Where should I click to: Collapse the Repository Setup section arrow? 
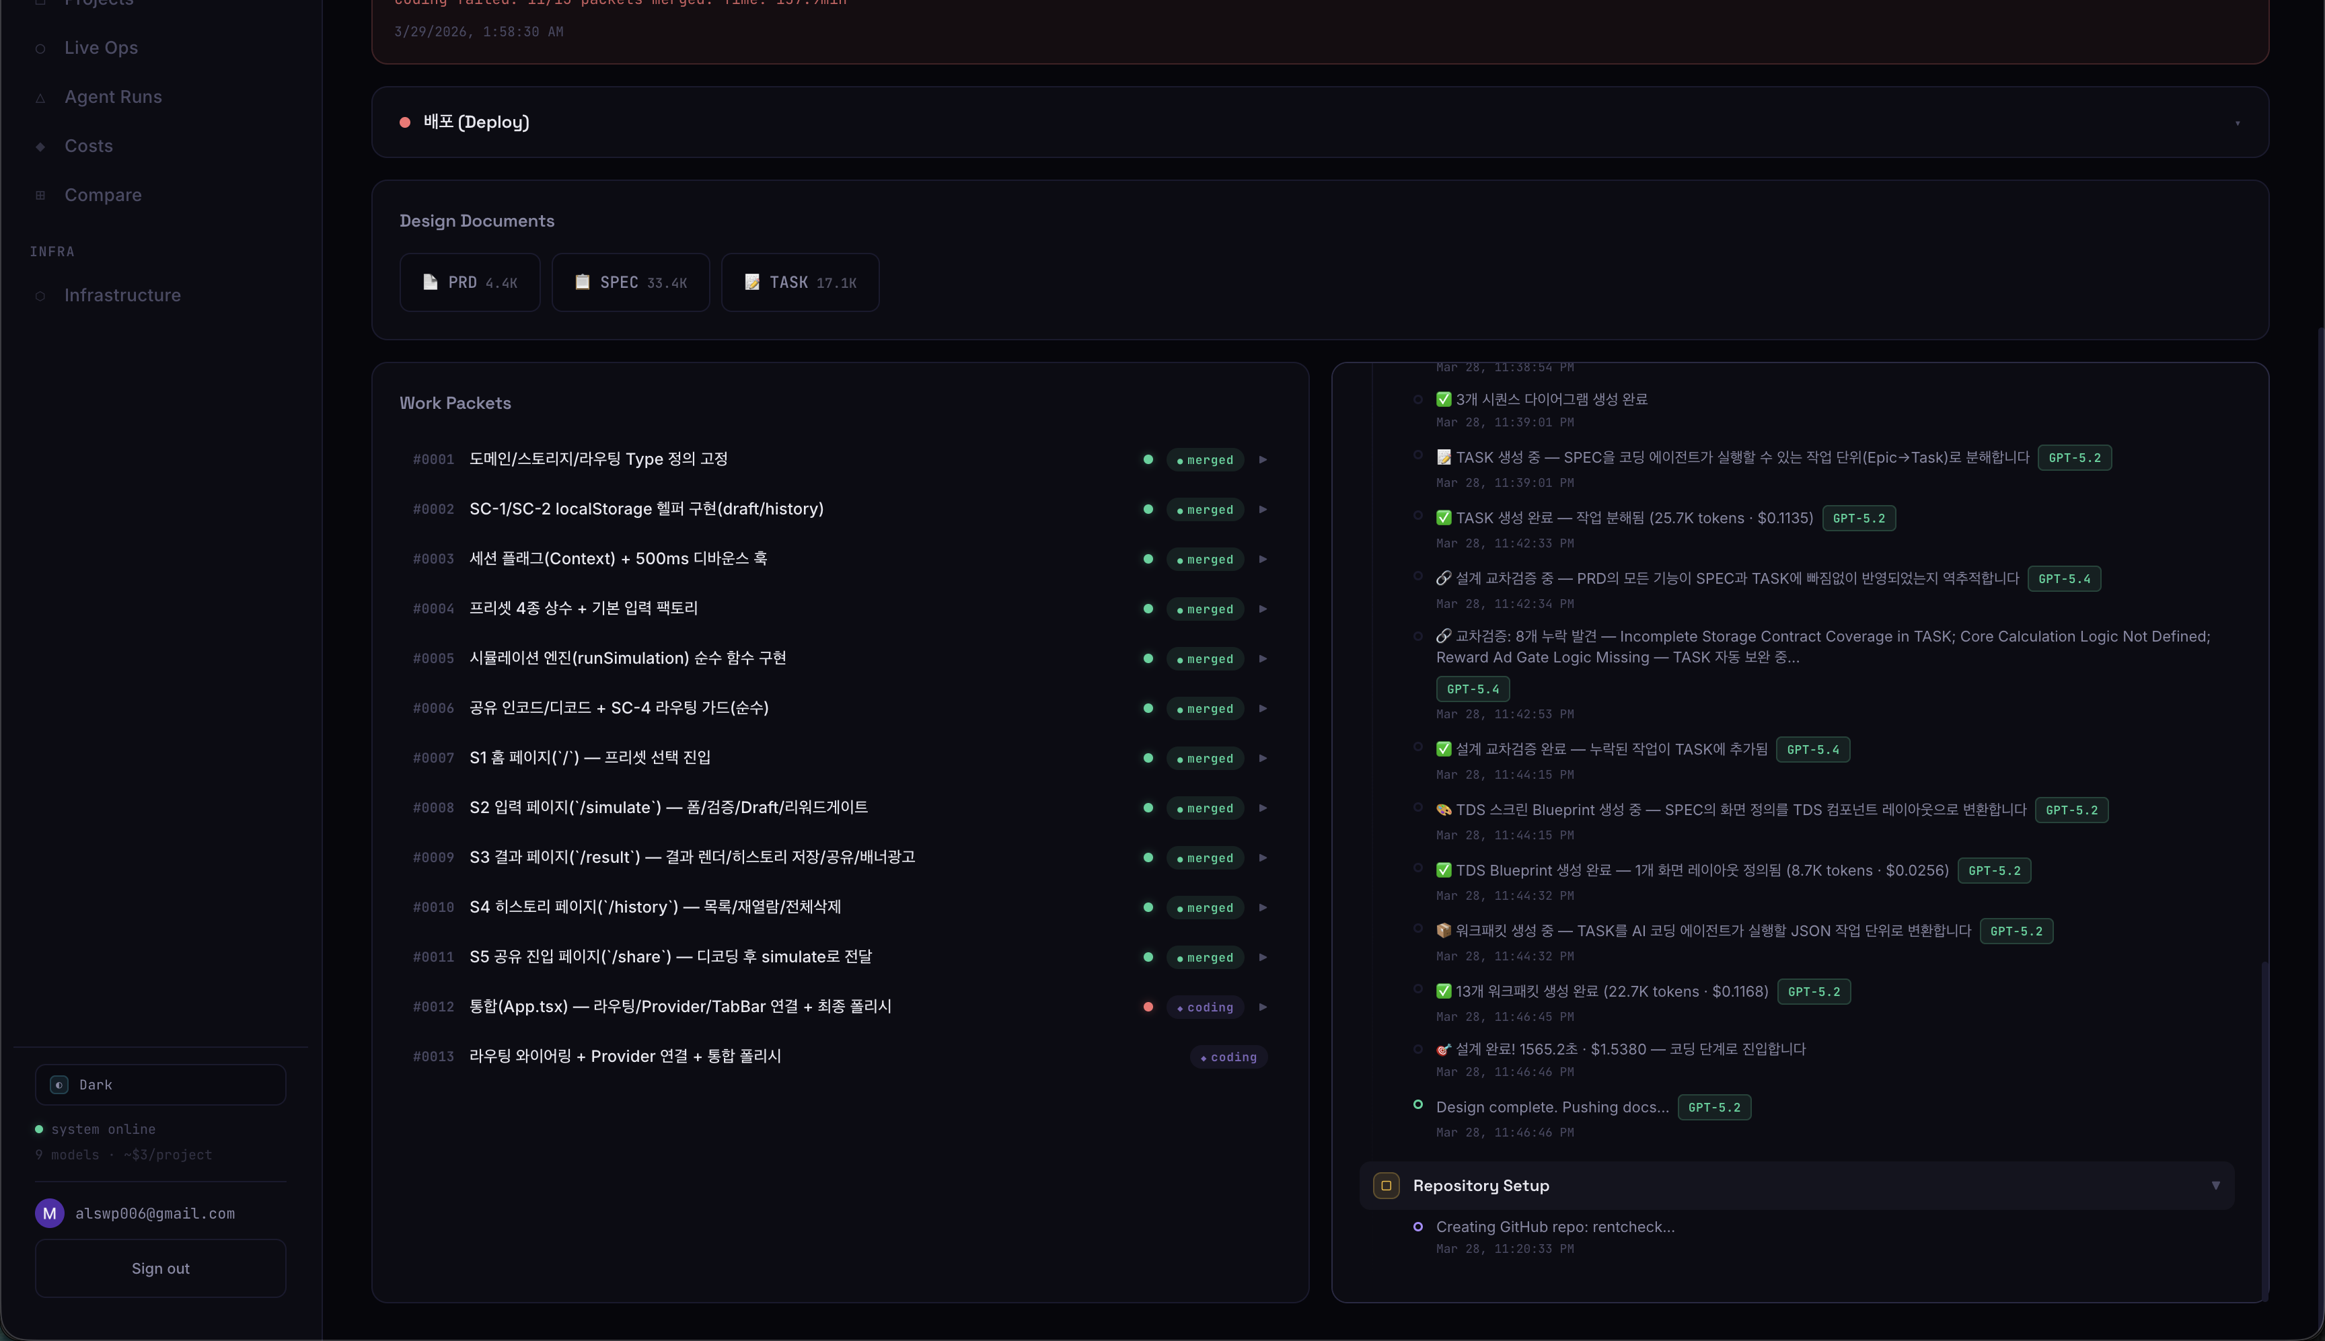[2215, 1186]
